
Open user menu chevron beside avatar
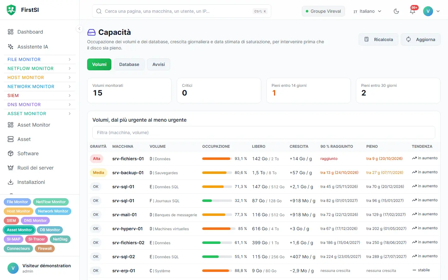(438, 11)
